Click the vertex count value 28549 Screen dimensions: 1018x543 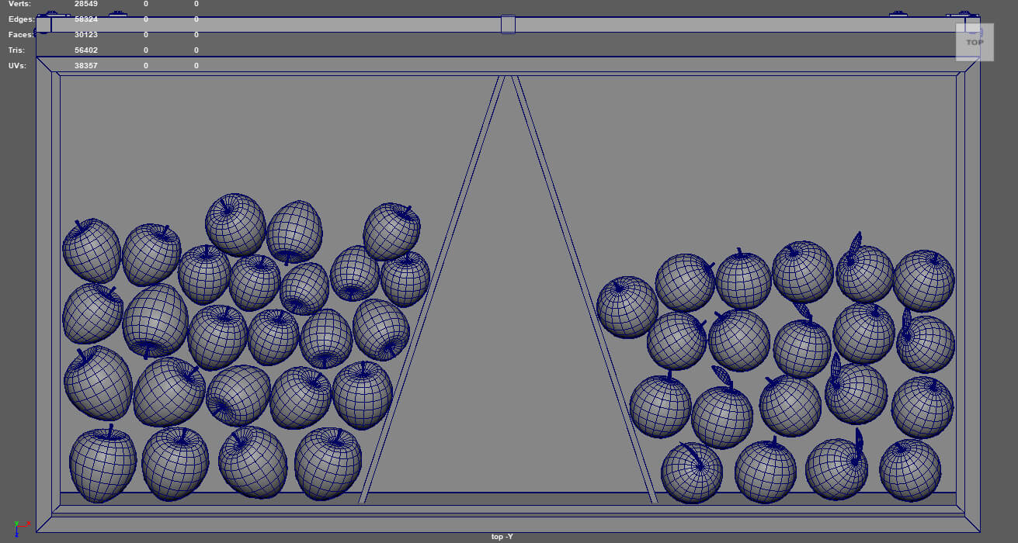coord(85,4)
